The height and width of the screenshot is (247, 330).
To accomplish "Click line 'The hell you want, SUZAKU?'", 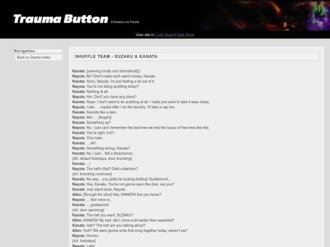I will click(110, 215).
